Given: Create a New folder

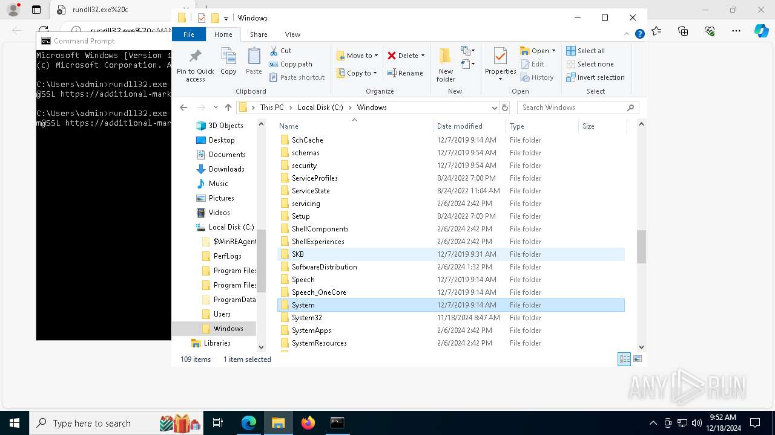Looking at the screenshot, I should click(x=446, y=65).
